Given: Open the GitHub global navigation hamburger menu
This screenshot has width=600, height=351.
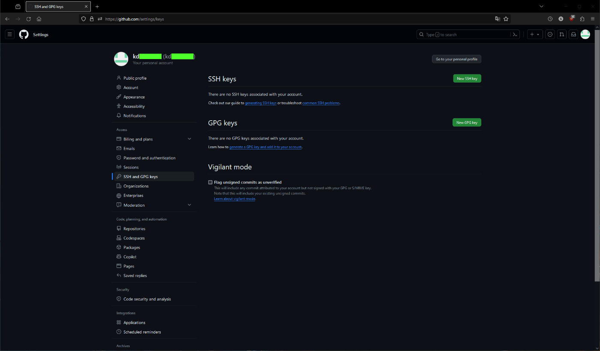Looking at the screenshot, I should click(x=10, y=35).
